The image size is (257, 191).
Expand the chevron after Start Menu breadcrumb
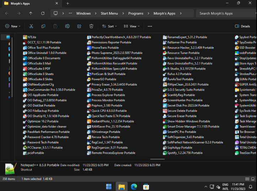pos(123,13)
